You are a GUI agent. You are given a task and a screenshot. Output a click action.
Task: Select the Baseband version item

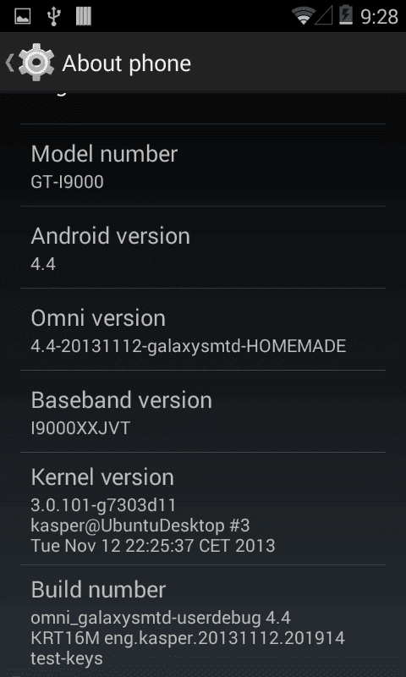pos(203,411)
